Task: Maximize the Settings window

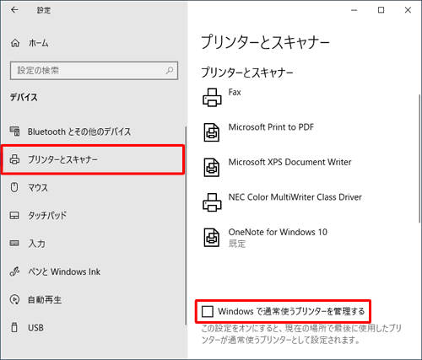Action: 381,10
